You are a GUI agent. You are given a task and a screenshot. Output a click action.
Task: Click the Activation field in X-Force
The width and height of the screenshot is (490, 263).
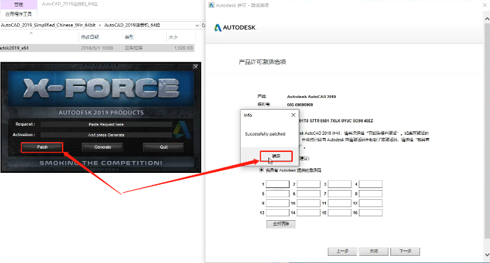tap(106, 135)
